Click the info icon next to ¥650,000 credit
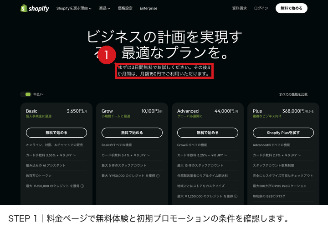328x238 pixels. (82, 186)
